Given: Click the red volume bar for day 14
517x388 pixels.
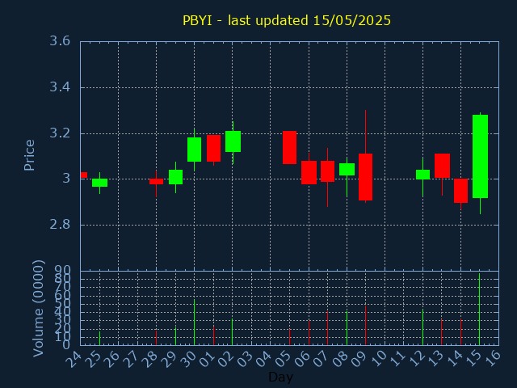Looking at the screenshot, I should point(461,332).
